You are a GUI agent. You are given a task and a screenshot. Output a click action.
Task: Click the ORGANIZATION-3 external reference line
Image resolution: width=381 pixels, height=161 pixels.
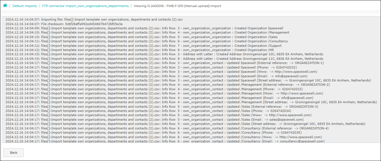162,107
